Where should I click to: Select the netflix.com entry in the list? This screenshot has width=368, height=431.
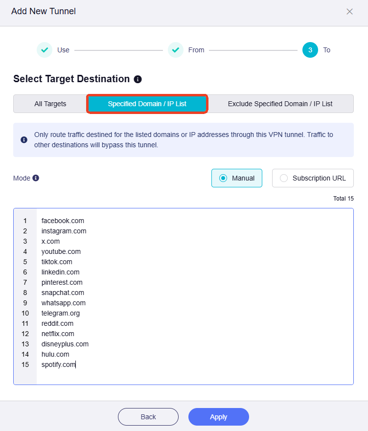(57, 334)
